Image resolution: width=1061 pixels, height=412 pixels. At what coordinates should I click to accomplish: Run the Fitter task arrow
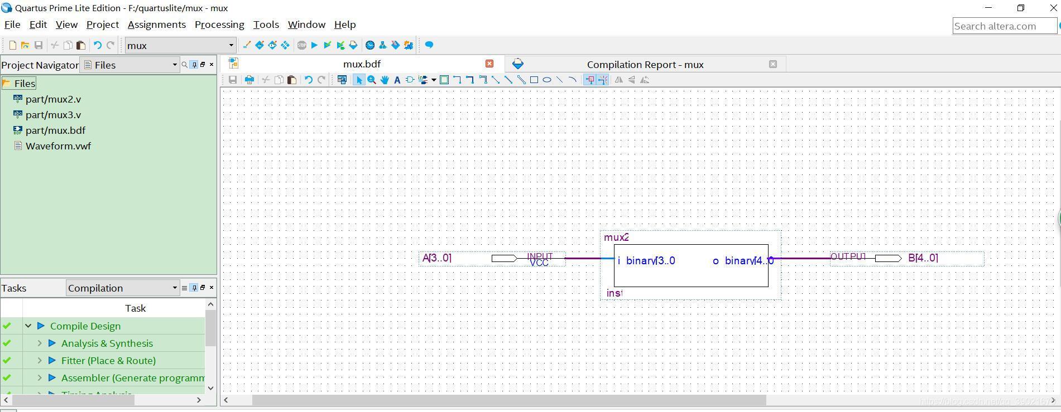click(x=52, y=360)
